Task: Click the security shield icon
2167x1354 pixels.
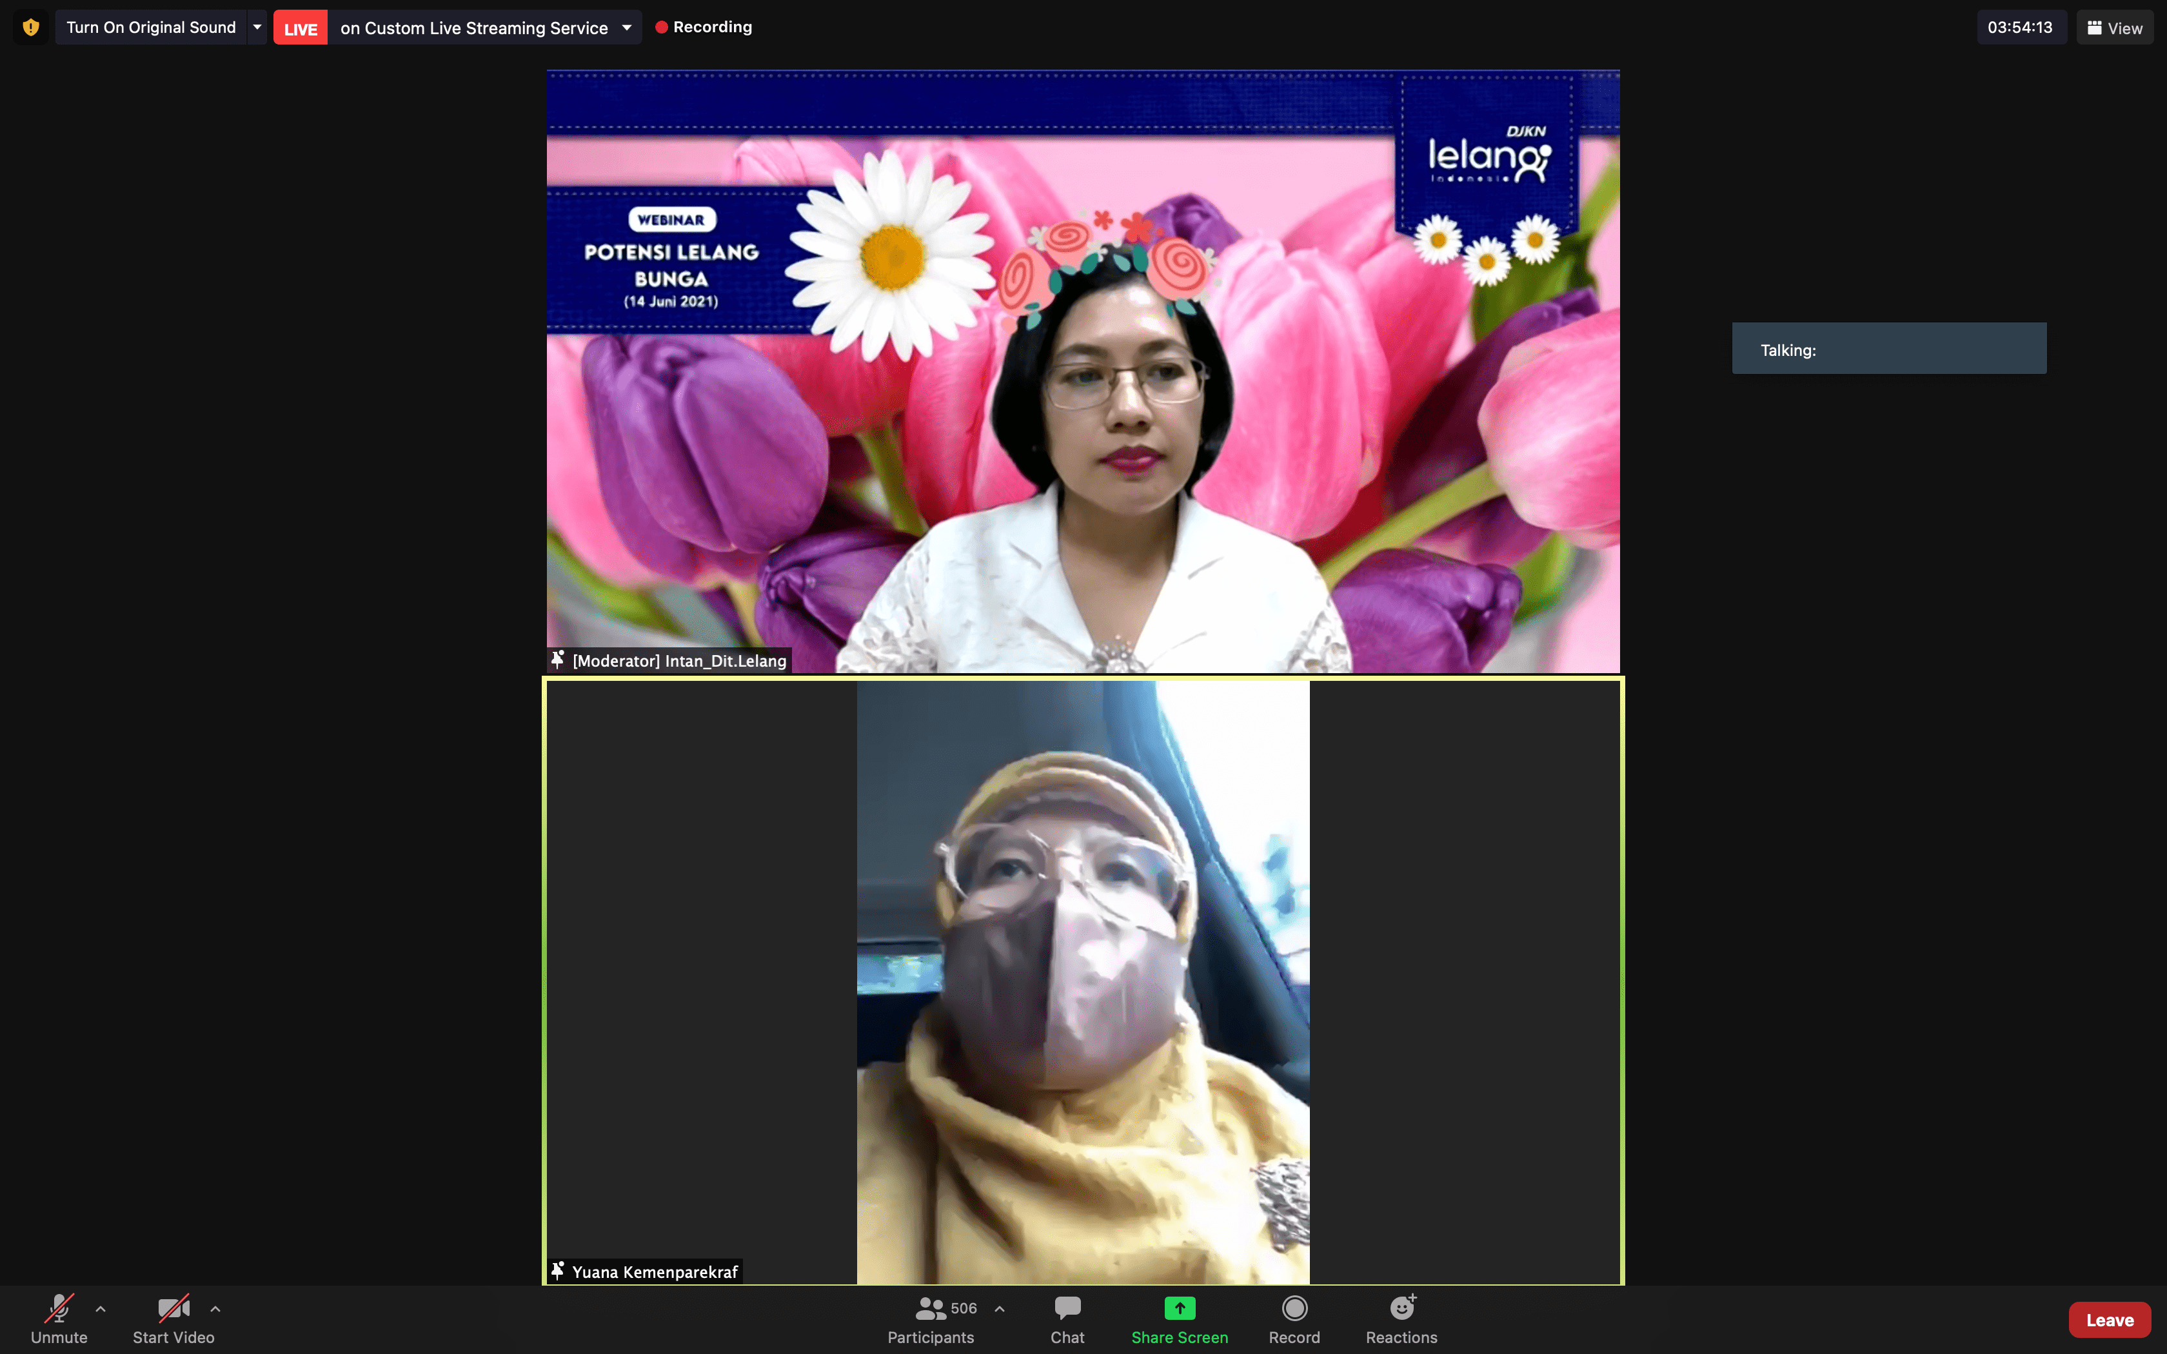Action: click(30, 27)
